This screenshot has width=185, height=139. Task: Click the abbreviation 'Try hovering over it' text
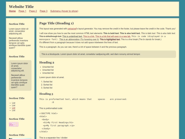79,39
